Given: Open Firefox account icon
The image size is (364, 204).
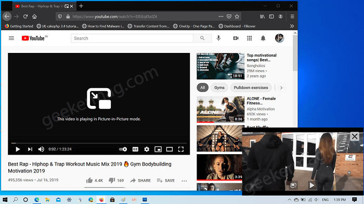Looking at the screenshot, I should pyautogui.click(x=280, y=17).
